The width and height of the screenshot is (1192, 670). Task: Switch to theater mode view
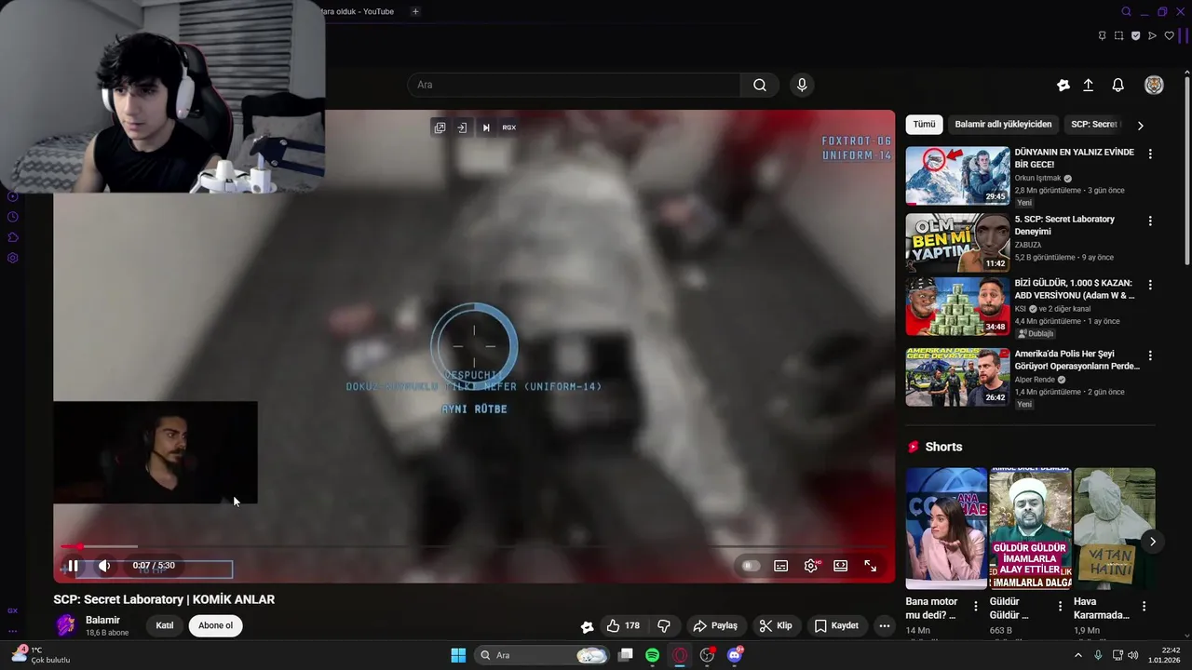[x=841, y=566]
